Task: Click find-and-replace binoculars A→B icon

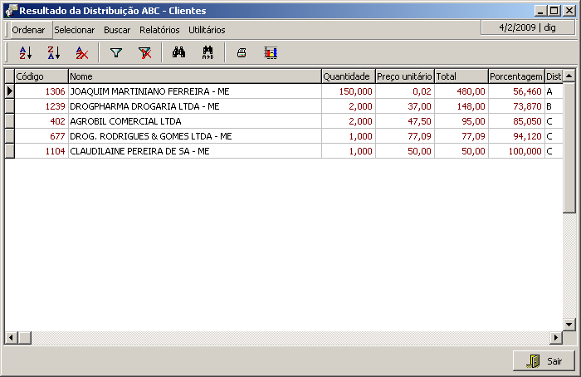Action: pyautogui.click(x=207, y=53)
